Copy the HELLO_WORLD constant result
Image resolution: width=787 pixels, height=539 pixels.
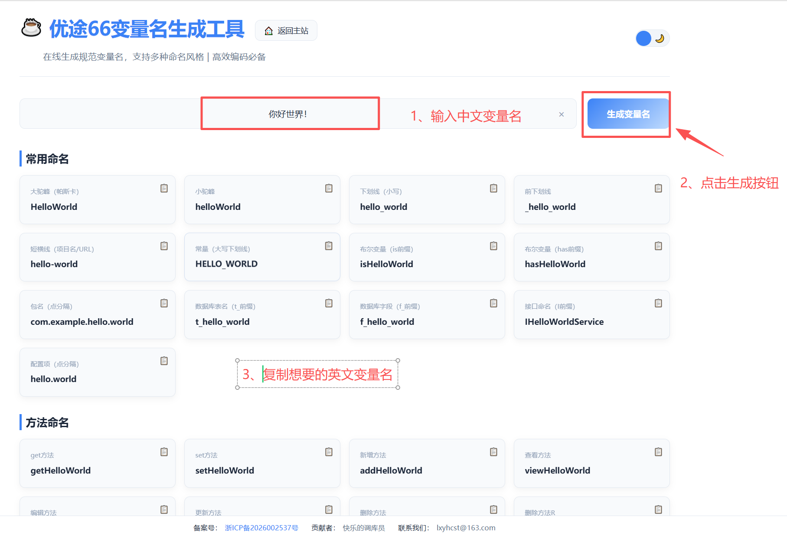coord(329,246)
